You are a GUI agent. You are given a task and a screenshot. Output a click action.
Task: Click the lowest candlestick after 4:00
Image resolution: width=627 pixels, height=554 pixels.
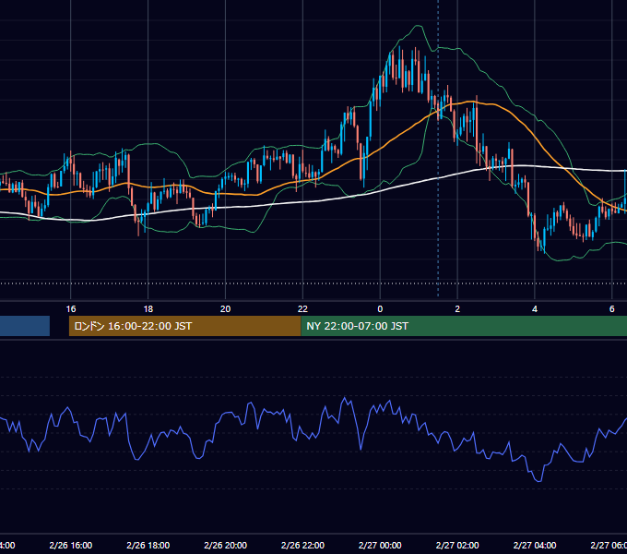pos(544,240)
